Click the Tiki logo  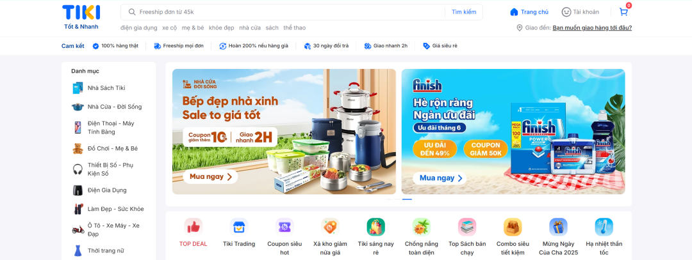pos(81,17)
